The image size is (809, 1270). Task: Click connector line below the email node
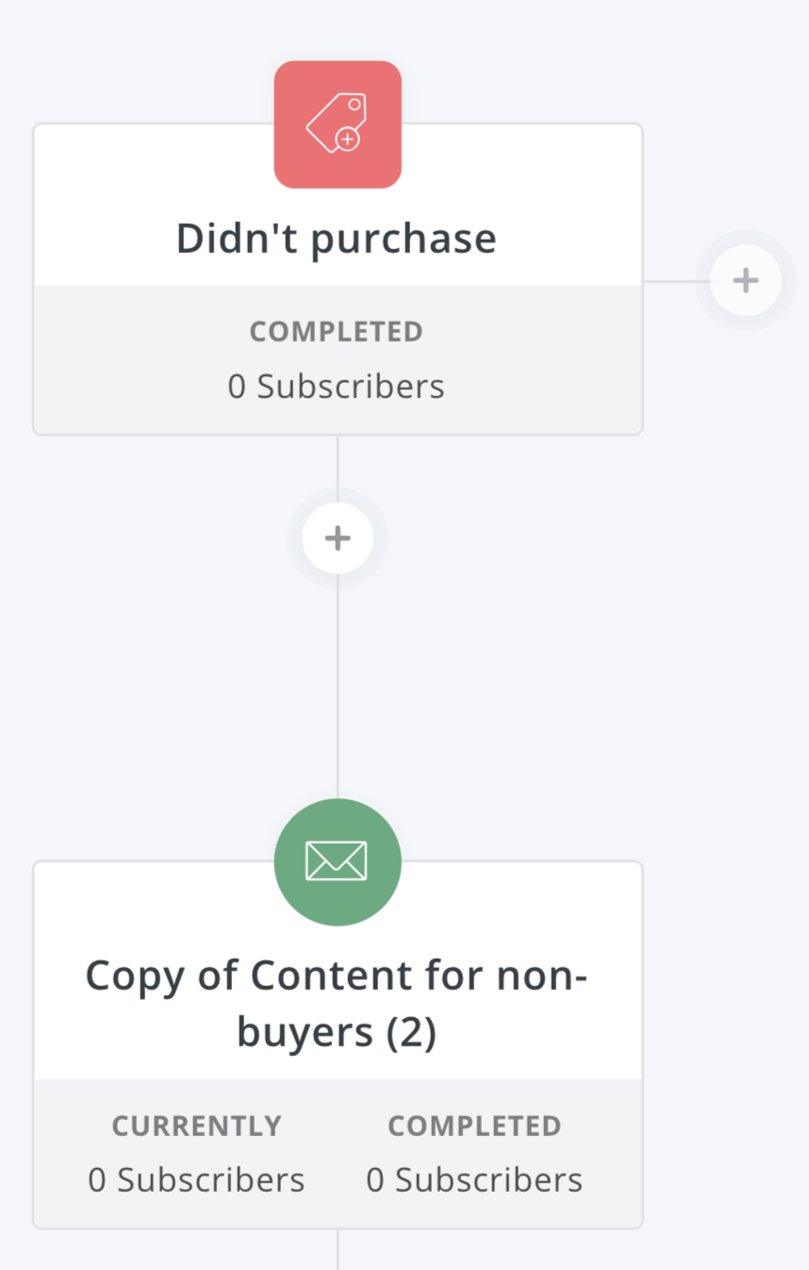(338, 1248)
